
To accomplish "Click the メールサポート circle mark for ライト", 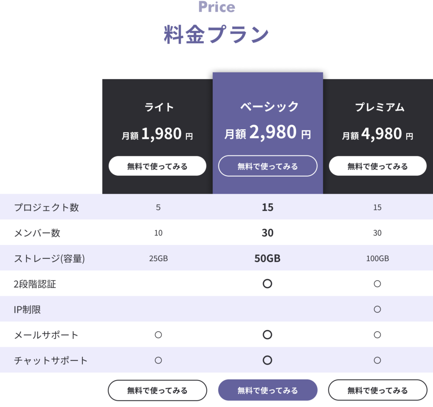I will pos(158,335).
